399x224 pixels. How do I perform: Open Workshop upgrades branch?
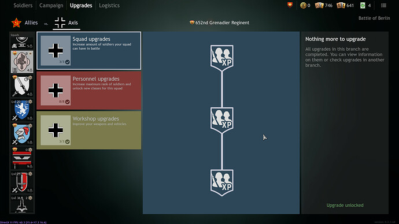coord(89,130)
